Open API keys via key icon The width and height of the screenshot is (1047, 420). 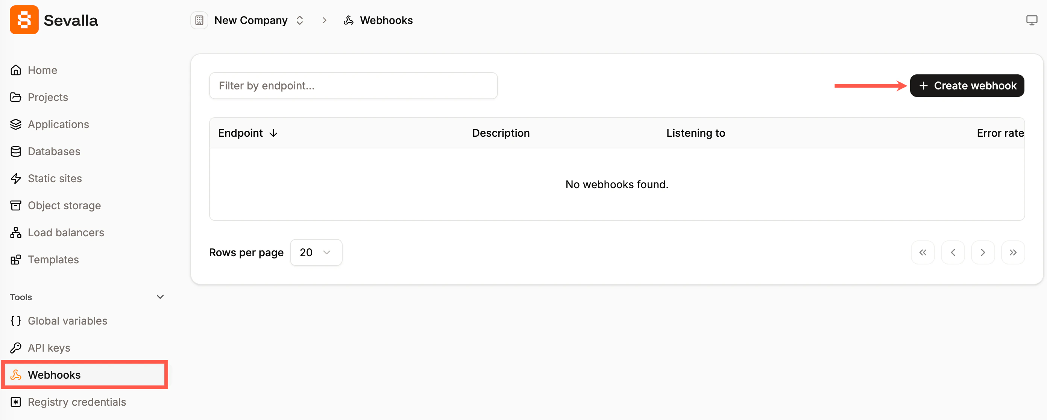(x=15, y=348)
